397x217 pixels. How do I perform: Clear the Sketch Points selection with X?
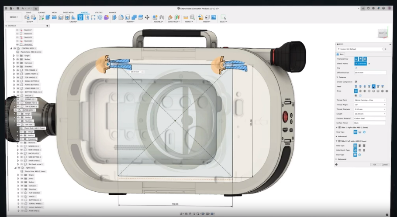click(369, 64)
